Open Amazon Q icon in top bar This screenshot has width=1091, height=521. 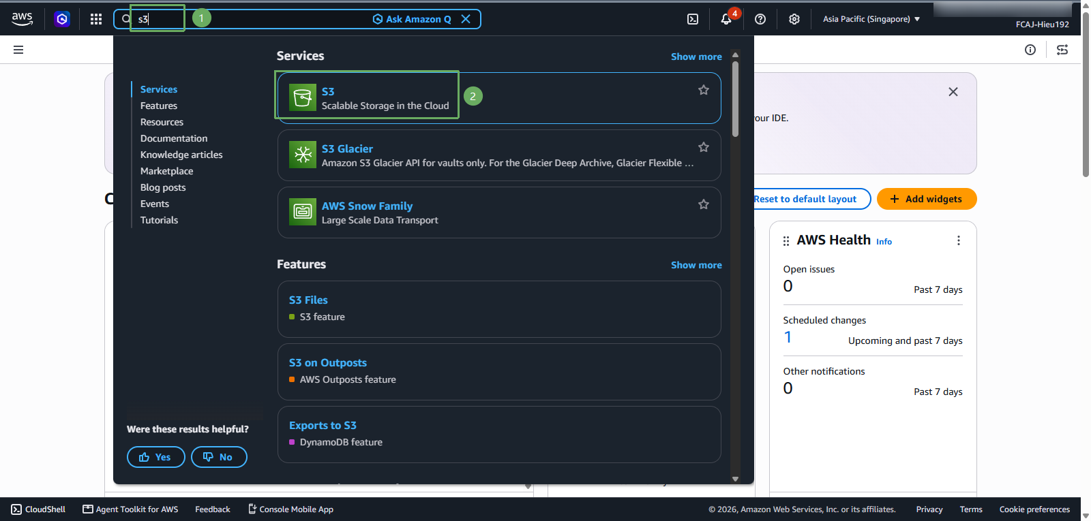(x=62, y=19)
